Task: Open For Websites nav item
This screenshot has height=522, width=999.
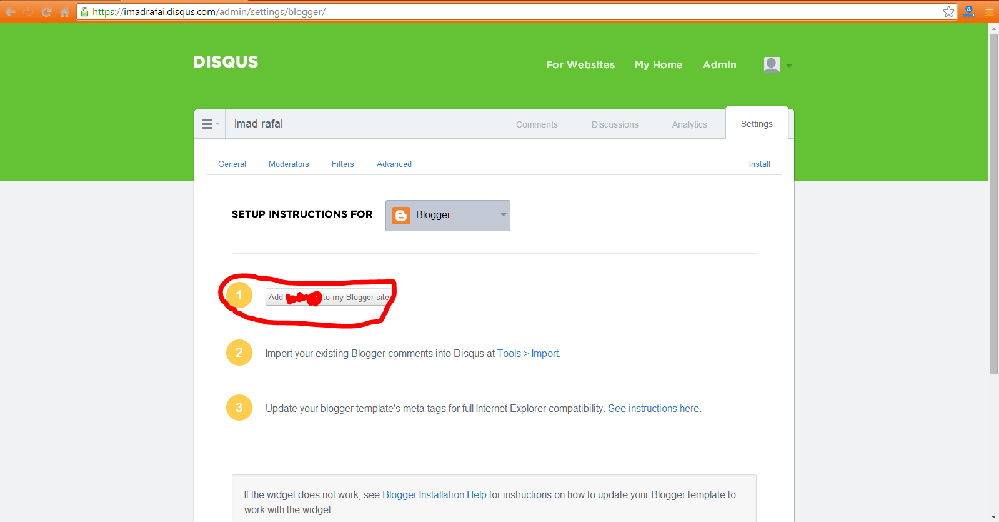Action: [580, 64]
